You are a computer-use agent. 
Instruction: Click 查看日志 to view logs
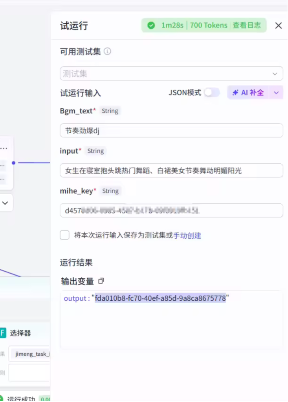(x=246, y=26)
